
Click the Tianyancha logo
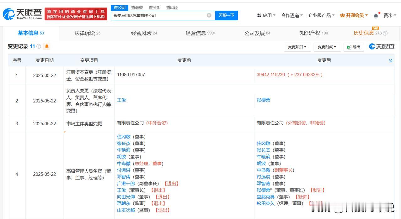pyautogui.click(x=23, y=14)
